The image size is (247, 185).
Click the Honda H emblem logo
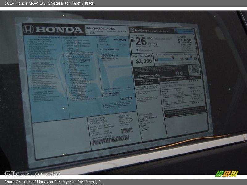coord(28,29)
